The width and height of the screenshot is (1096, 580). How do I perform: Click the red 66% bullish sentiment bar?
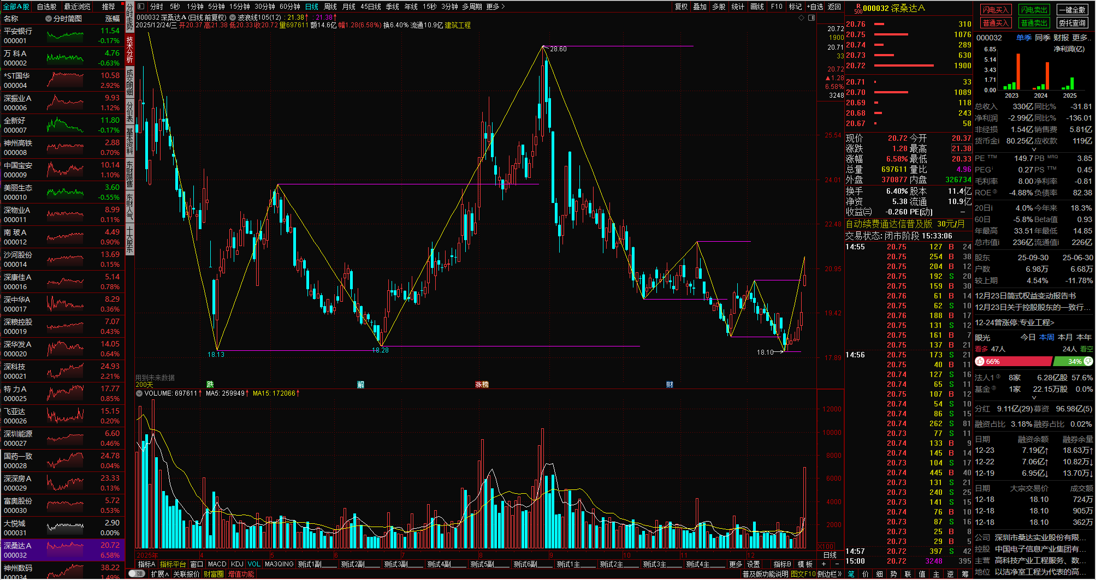click(1014, 361)
